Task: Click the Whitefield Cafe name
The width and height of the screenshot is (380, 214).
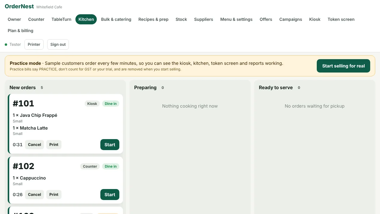Action: click(49, 7)
